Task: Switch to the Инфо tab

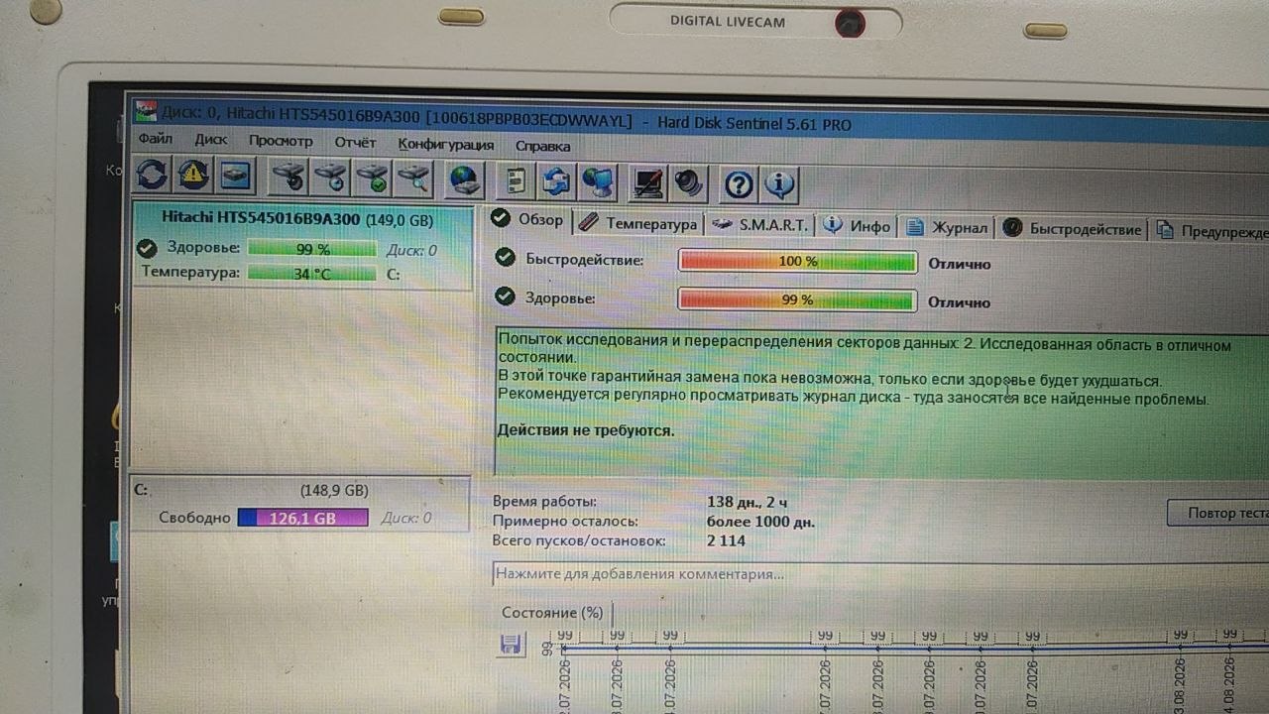Action: pyautogui.click(x=858, y=226)
